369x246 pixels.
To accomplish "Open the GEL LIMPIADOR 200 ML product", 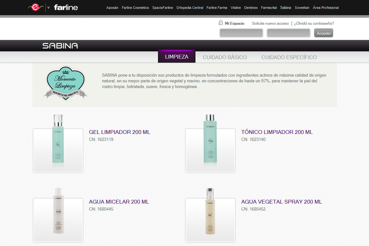I will pos(120,132).
